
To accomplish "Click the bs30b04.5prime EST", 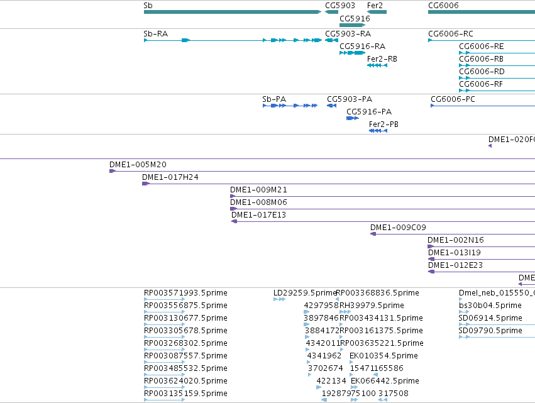I will (x=464, y=312).
